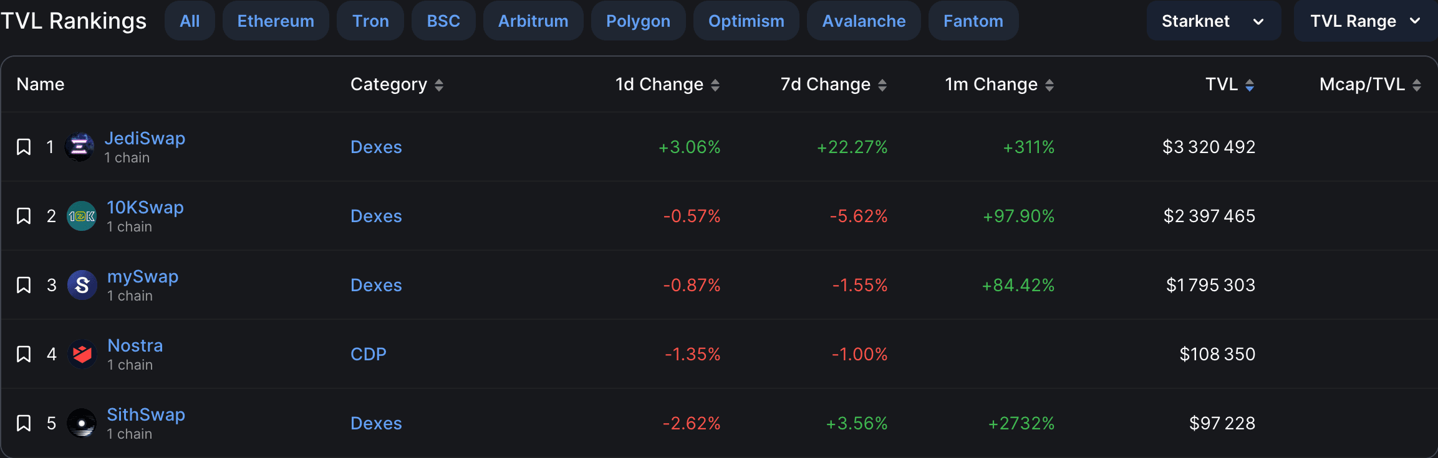
Task: Click the Nostra logo icon
Action: tap(82, 354)
